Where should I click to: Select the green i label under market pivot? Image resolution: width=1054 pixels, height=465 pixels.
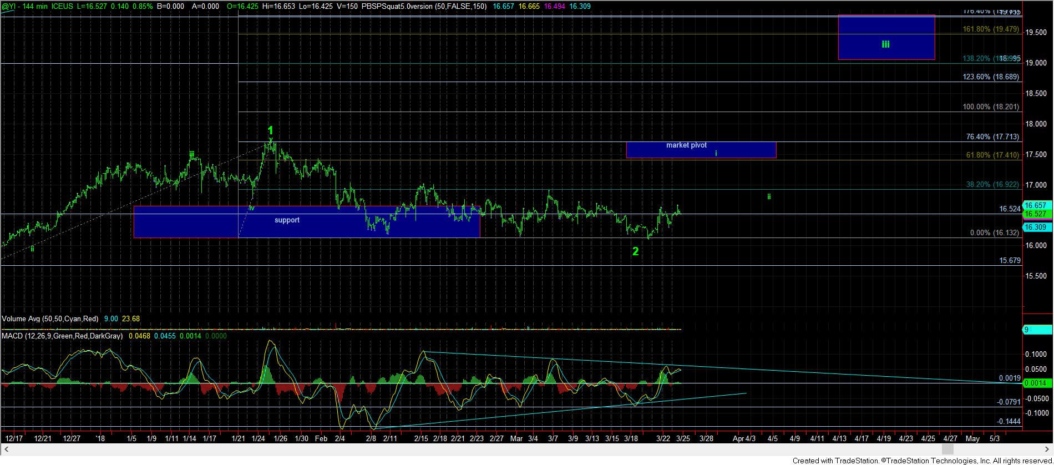coord(716,153)
